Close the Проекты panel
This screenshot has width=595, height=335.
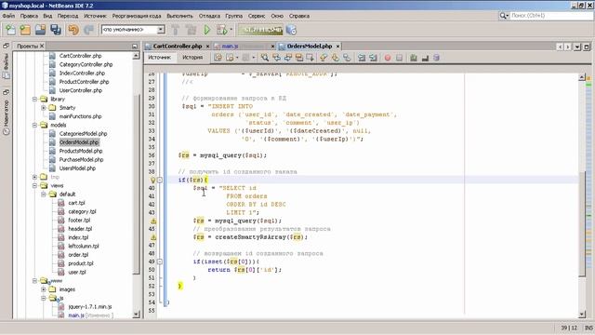(x=42, y=46)
